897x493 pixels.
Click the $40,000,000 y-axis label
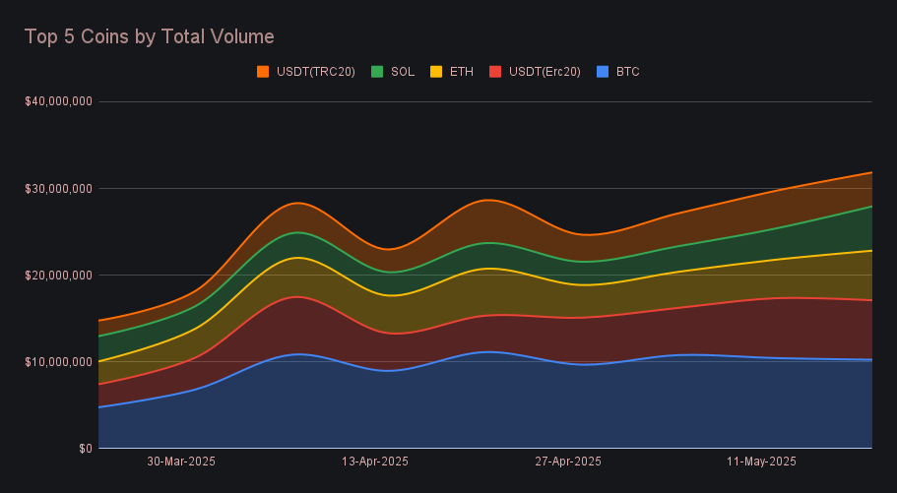point(58,101)
